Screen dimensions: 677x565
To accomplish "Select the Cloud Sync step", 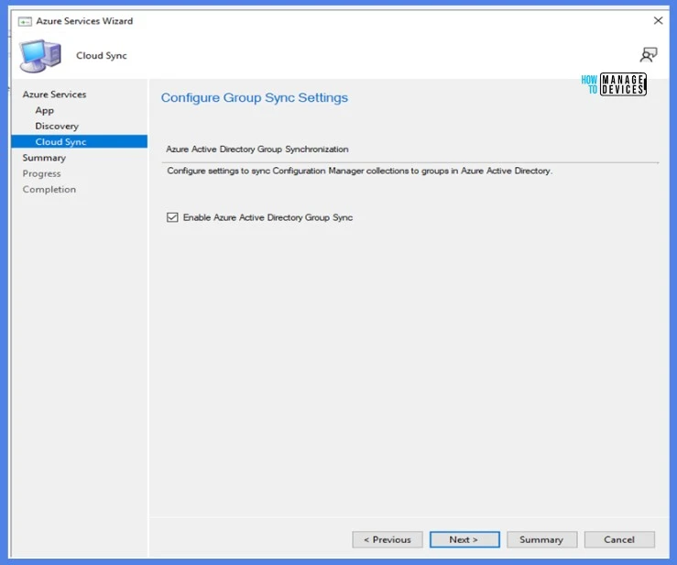I will click(80, 141).
